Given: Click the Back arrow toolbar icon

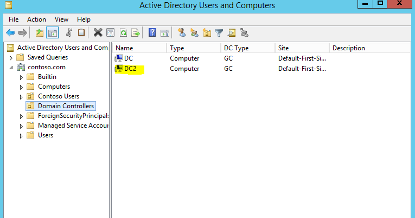Looking at the screenshot, I should 10,32.
